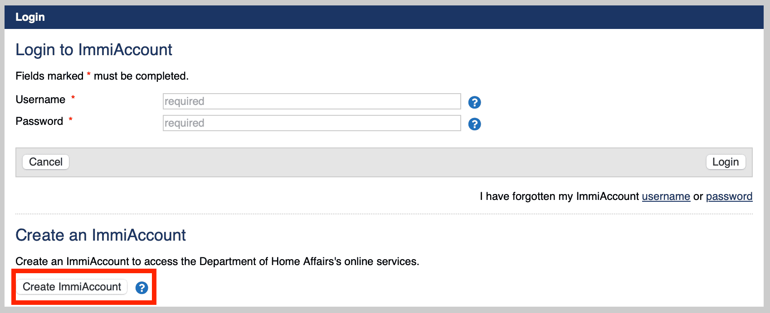The width and height of the screenshot is (770, 313).
Task: Click the 'Fields marked must be completed' notice
Action: pos(102,76)
